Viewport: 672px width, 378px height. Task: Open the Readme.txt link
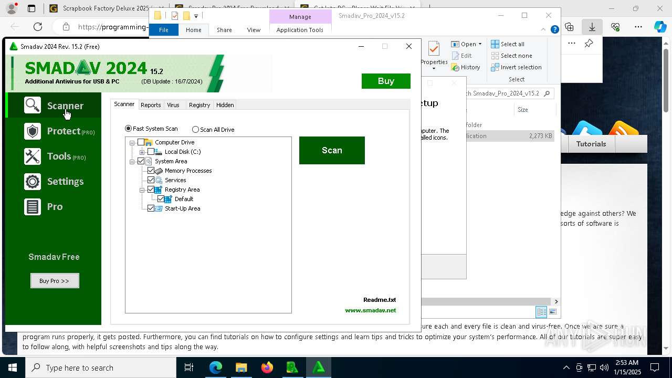tap(380, 300)
